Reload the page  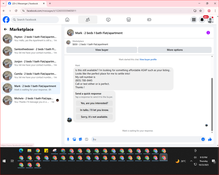coord(16,11)
